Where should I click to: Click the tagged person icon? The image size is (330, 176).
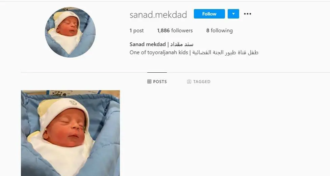[x=189, y=81]
